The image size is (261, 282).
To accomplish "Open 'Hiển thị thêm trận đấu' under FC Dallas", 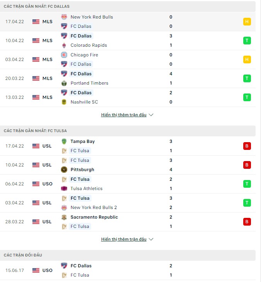I will click(124, 115).
